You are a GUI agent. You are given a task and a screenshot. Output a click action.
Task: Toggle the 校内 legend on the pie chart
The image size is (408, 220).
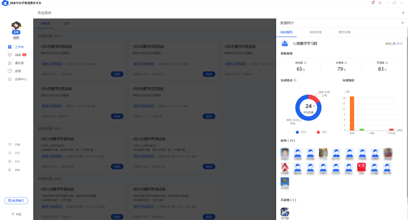click(301, 132)
